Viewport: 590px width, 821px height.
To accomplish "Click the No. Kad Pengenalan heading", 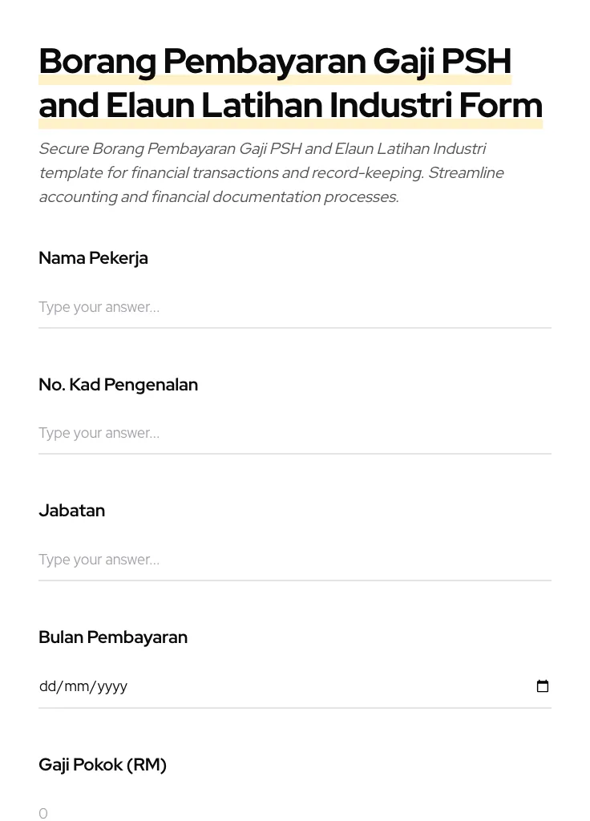I will pos(118,385).
